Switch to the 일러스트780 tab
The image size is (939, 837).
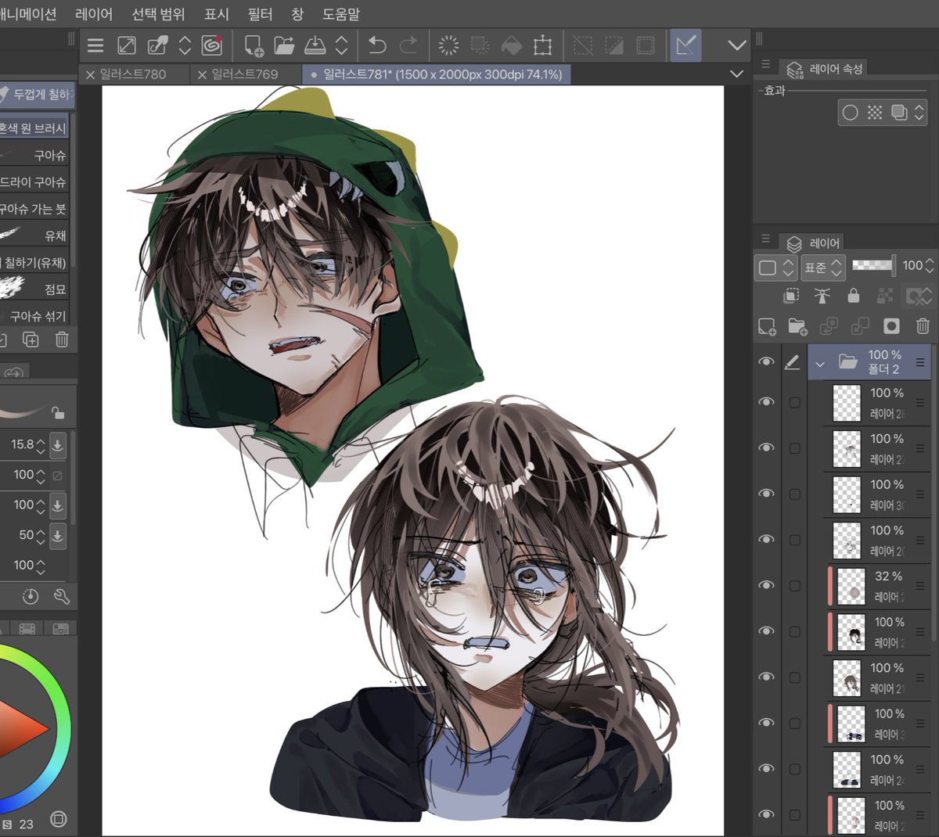[133, 74]
